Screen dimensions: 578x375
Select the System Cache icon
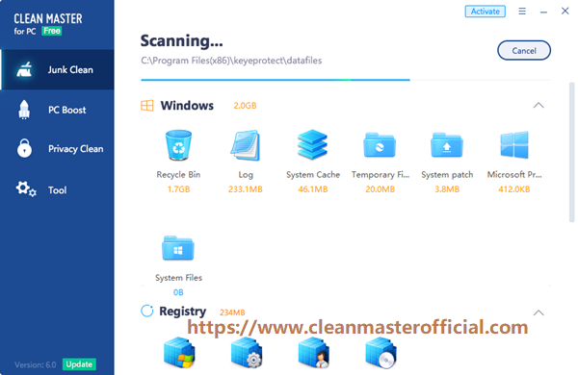point(312,144)
